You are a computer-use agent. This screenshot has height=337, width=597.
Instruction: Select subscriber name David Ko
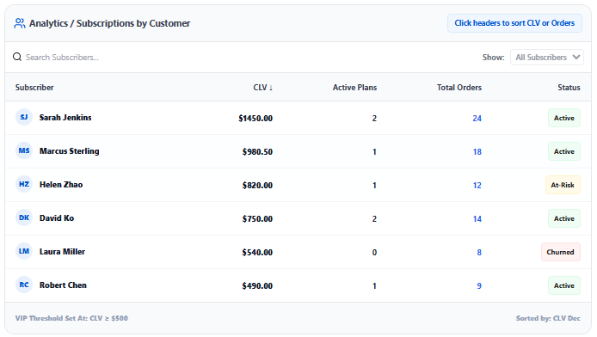coord(57,218)
